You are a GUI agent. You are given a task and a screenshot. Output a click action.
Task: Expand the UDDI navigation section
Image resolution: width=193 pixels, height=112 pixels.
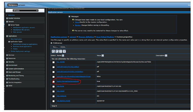(x=7, y=86)
